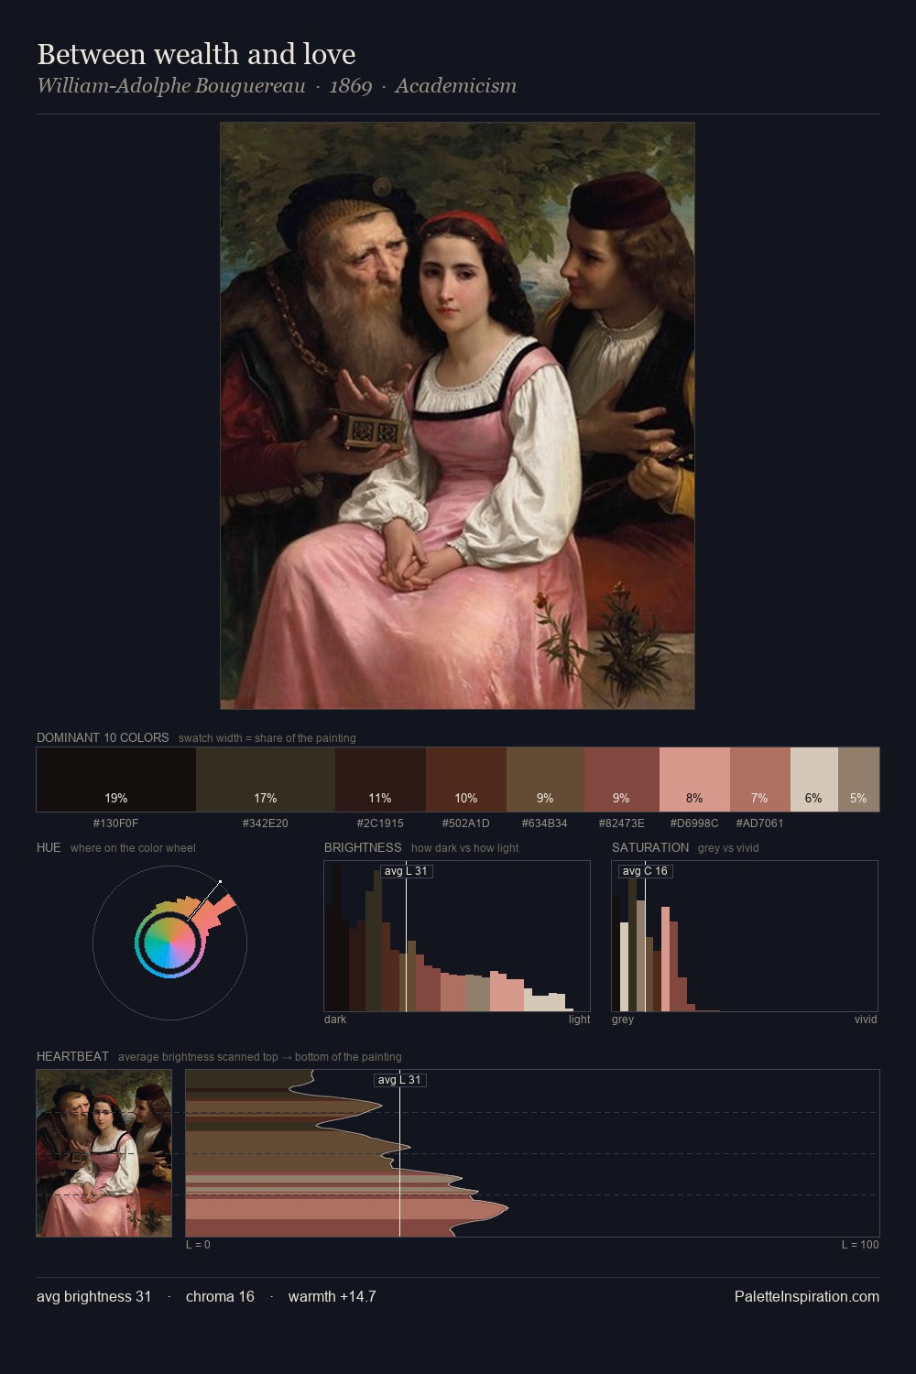Click the hex code #342E20
The image size is (916, 1374).
[266, 823]
